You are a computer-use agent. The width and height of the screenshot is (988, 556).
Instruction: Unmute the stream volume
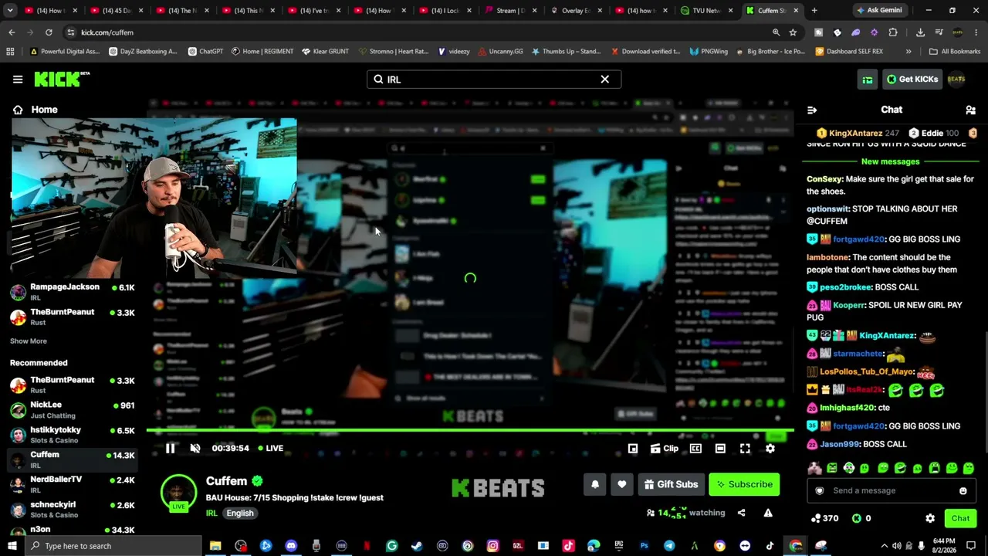coord(195,448)
